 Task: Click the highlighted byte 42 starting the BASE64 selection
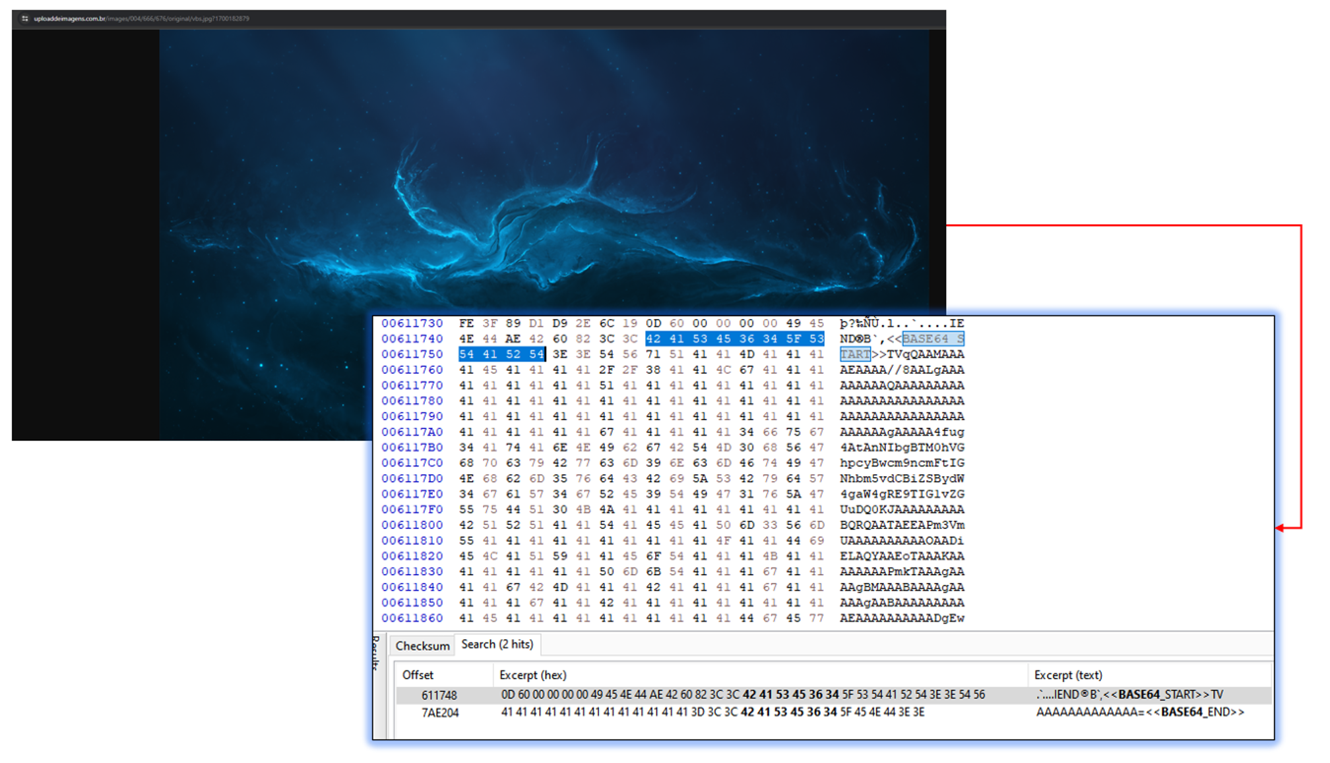(x=652, y=338)
